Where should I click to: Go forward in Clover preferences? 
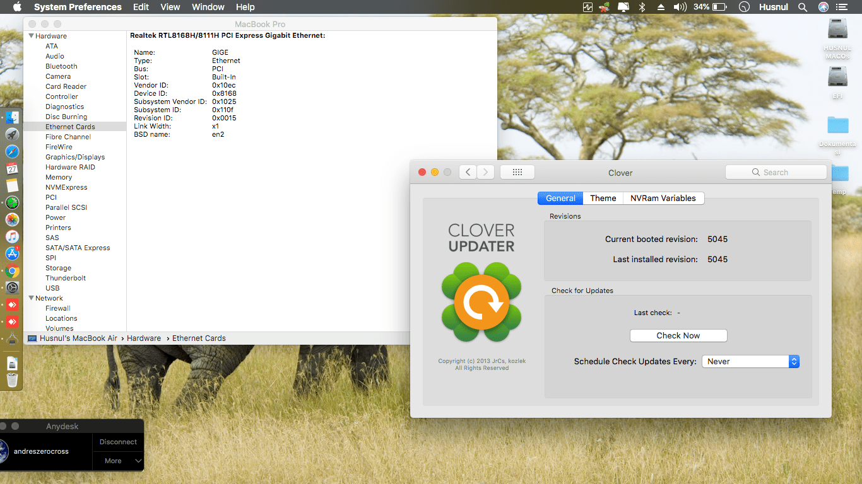pyautogui.click(x=485, y=172)
